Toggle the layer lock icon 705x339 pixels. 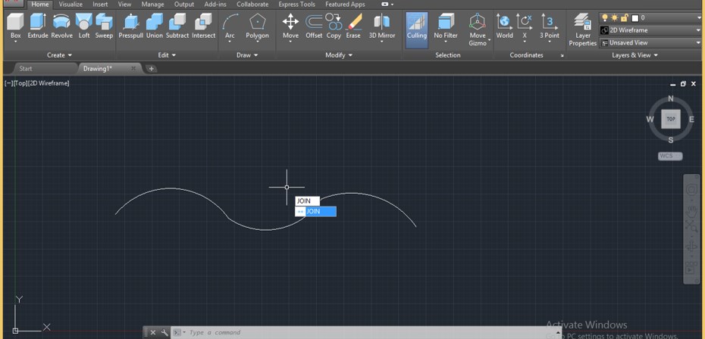point(624,17)
